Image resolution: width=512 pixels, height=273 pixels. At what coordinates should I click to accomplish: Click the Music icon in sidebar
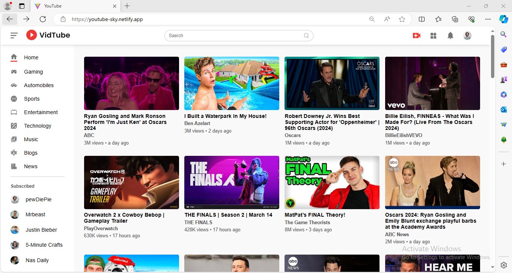(x=14, y=139)
